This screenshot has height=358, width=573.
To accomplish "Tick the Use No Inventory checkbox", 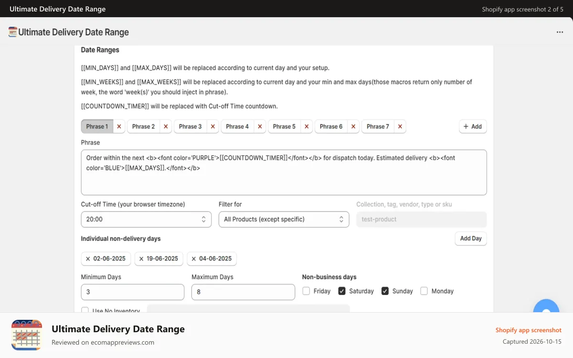I will coord(85,310).
